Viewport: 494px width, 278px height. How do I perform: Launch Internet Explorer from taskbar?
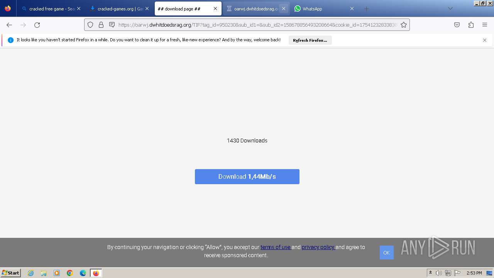pyautogui.click(x=31, y=273)
